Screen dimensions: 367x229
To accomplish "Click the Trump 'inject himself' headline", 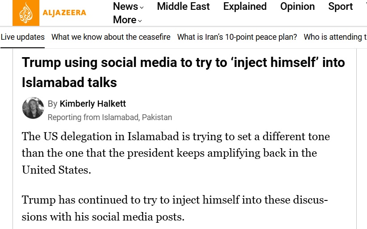I will coord(183,72).
